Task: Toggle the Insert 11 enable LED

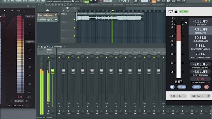Action: click(154, 57)
